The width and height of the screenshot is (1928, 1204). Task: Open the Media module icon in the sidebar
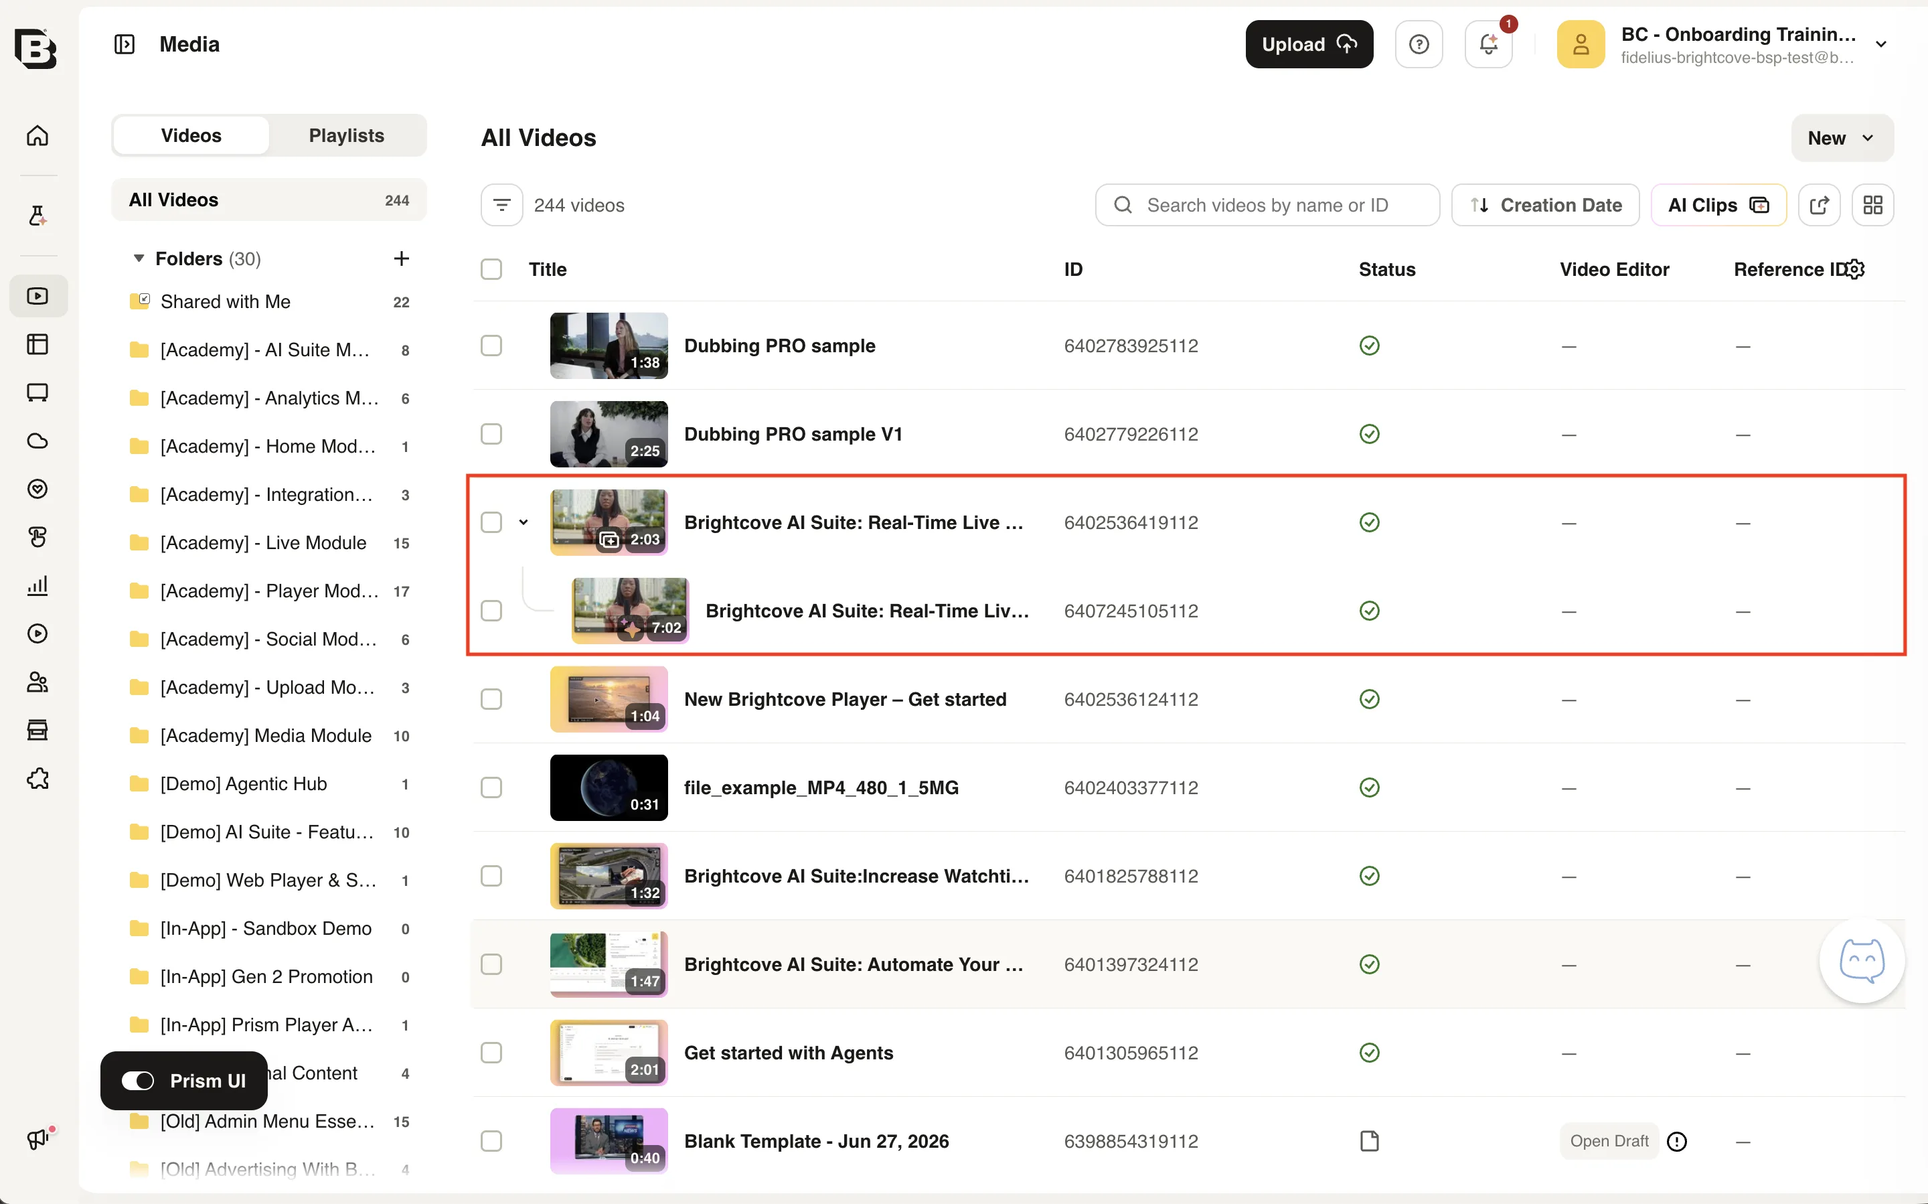click(x=37, y=296)
